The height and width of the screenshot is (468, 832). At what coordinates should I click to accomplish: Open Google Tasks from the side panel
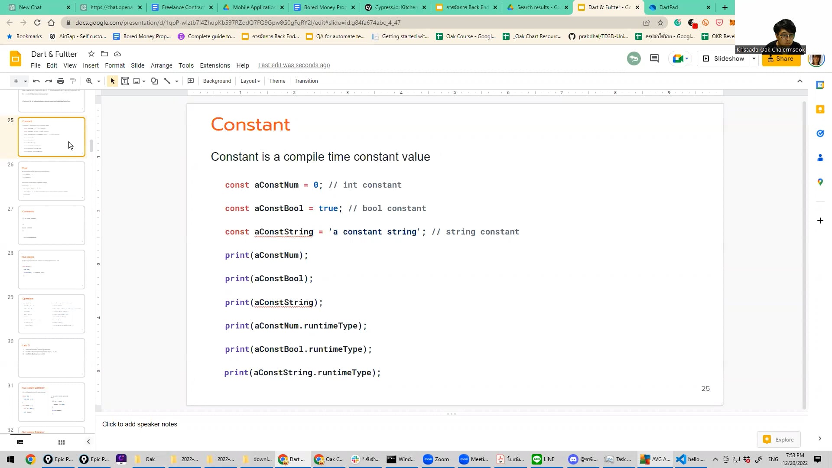click(820, 133)
